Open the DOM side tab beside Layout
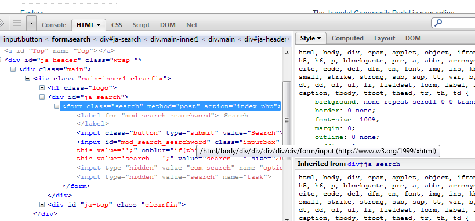Screen dimensions: 475x221 [413, 38]
